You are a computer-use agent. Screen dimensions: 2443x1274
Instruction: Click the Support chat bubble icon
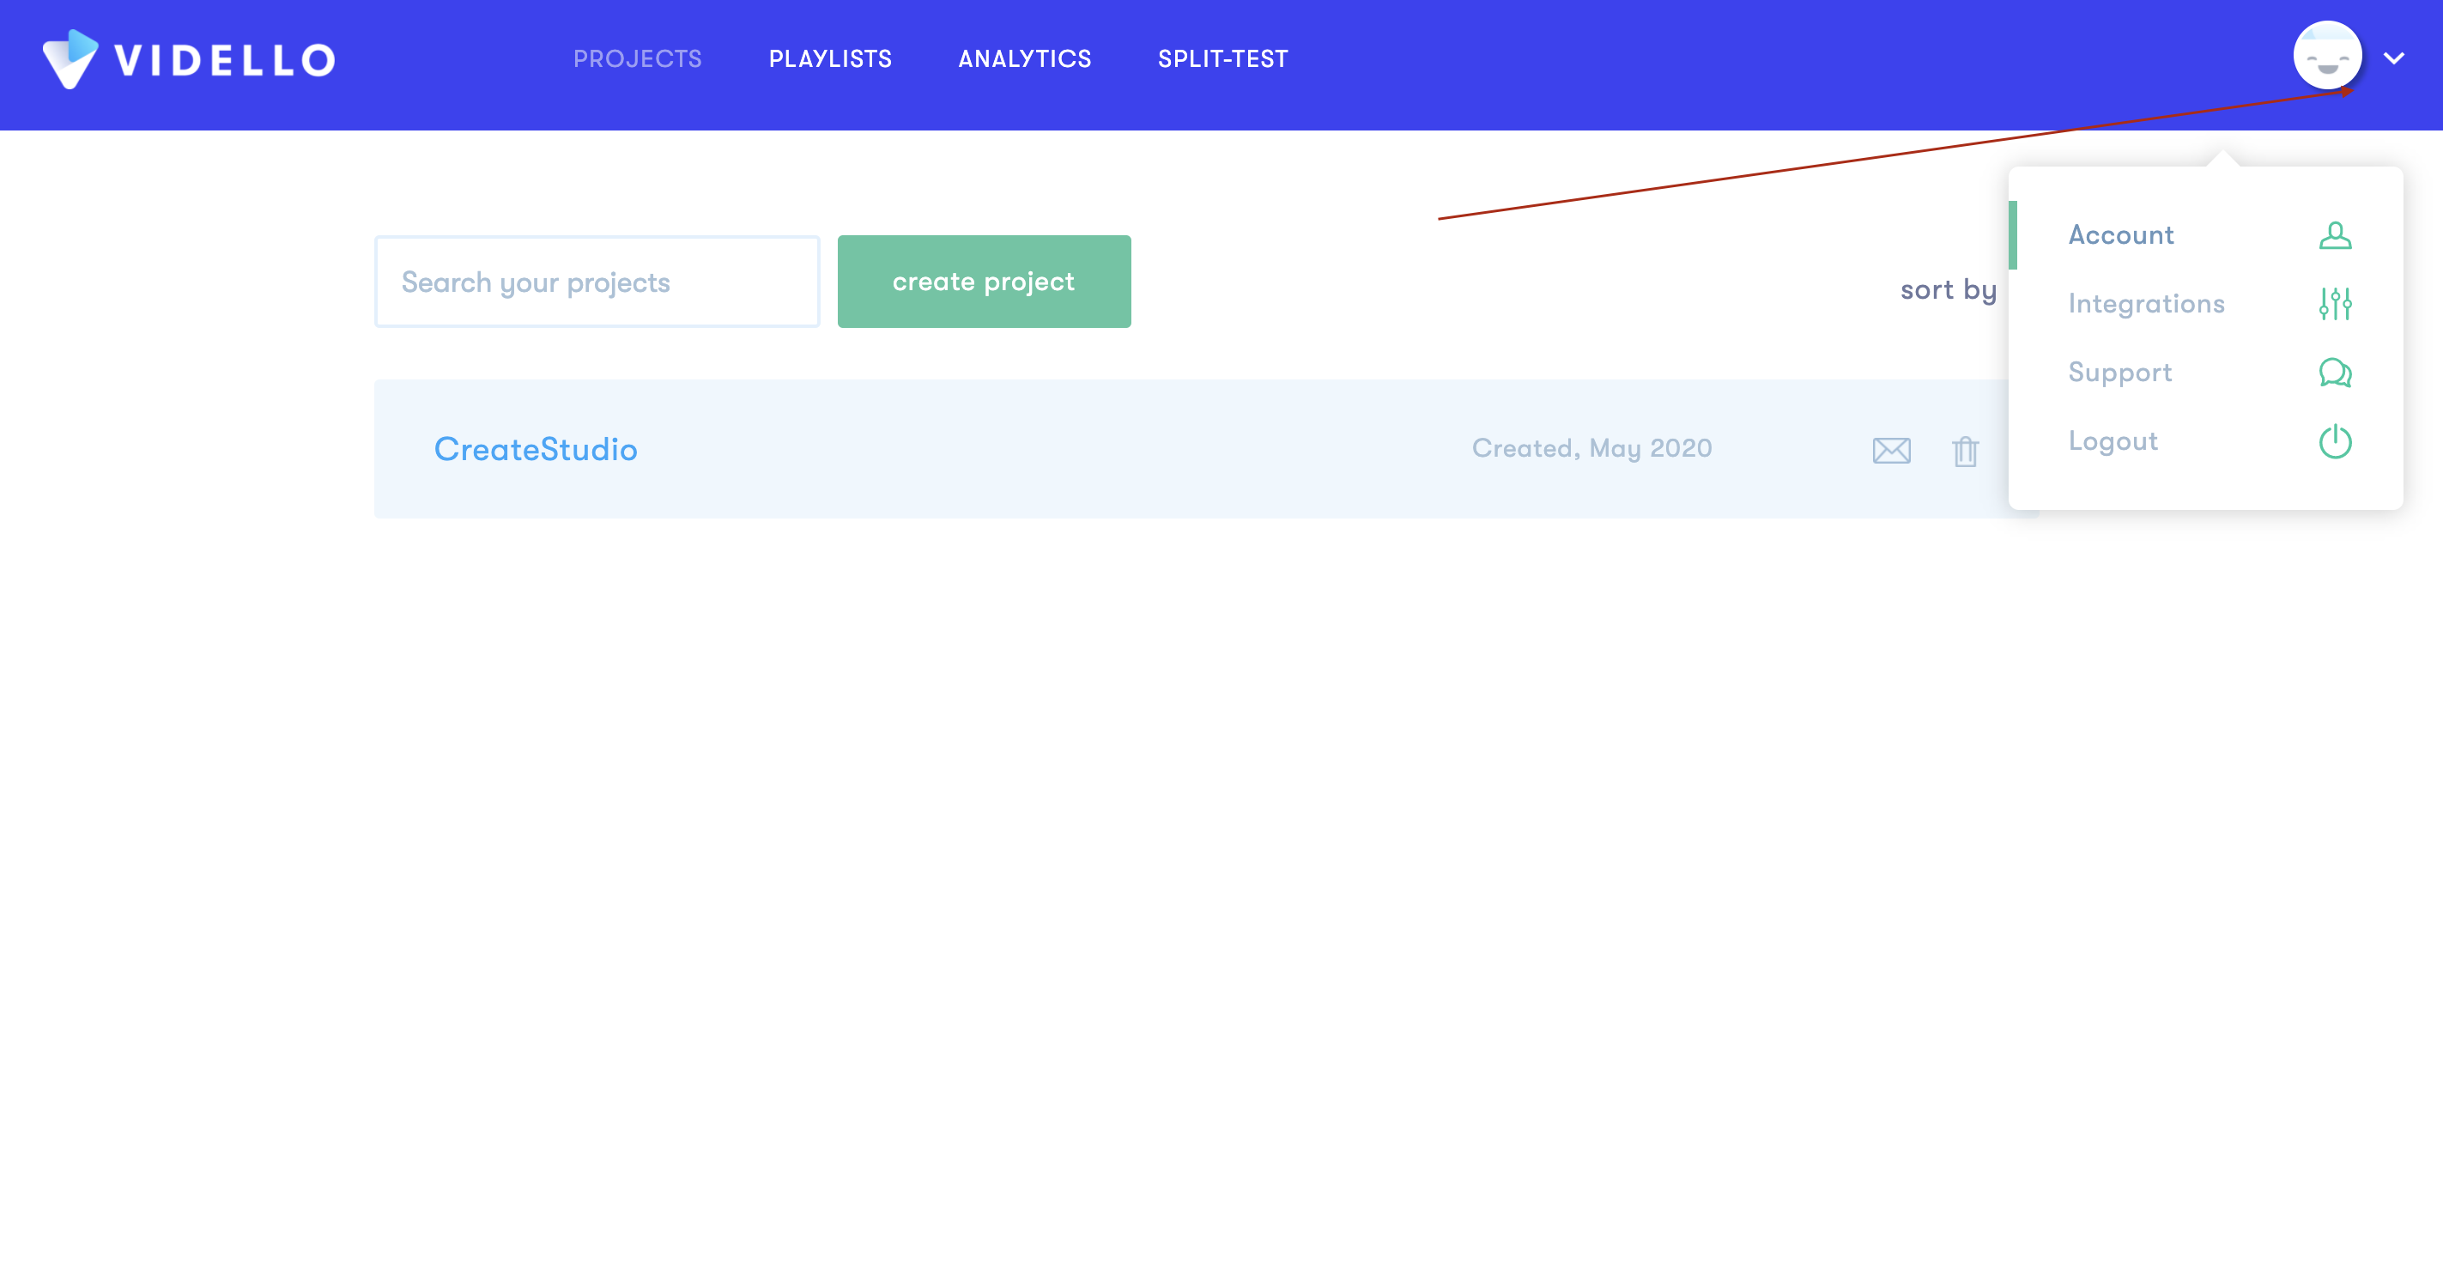pyautogui.click(x=2335, y=373)
